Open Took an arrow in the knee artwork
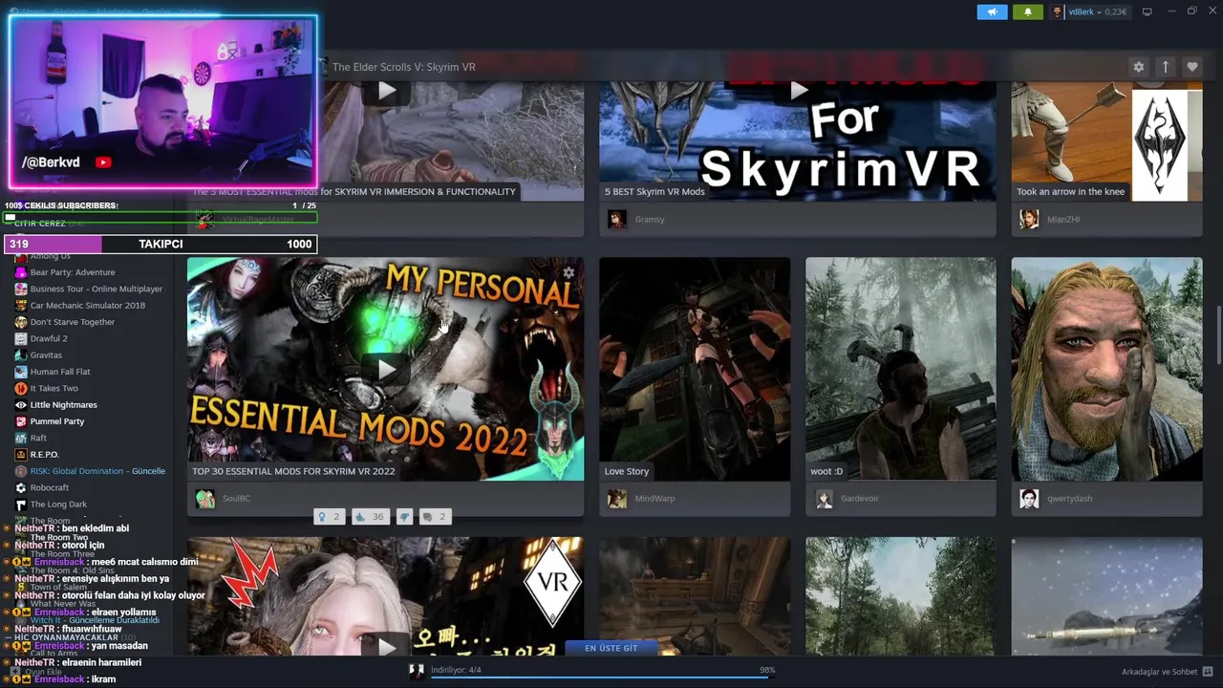Viewport: 1223px width, 688px height. [1106, 140]
